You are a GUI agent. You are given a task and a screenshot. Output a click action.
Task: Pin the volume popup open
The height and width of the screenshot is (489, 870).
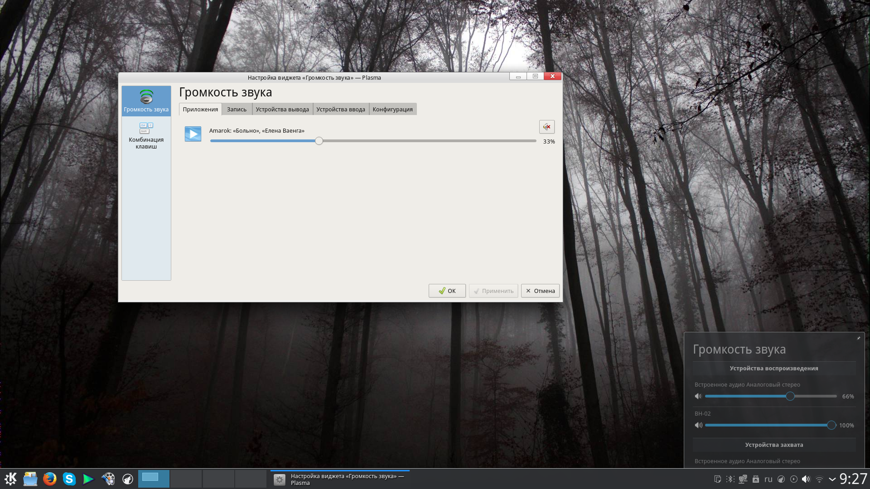coord(858,338)
